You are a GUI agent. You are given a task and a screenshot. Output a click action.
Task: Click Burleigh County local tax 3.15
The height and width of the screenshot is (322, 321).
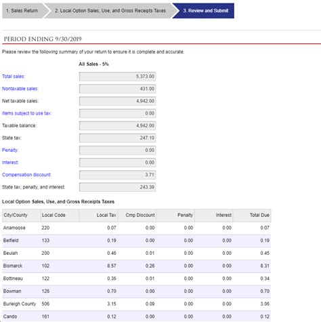(112, 304)
